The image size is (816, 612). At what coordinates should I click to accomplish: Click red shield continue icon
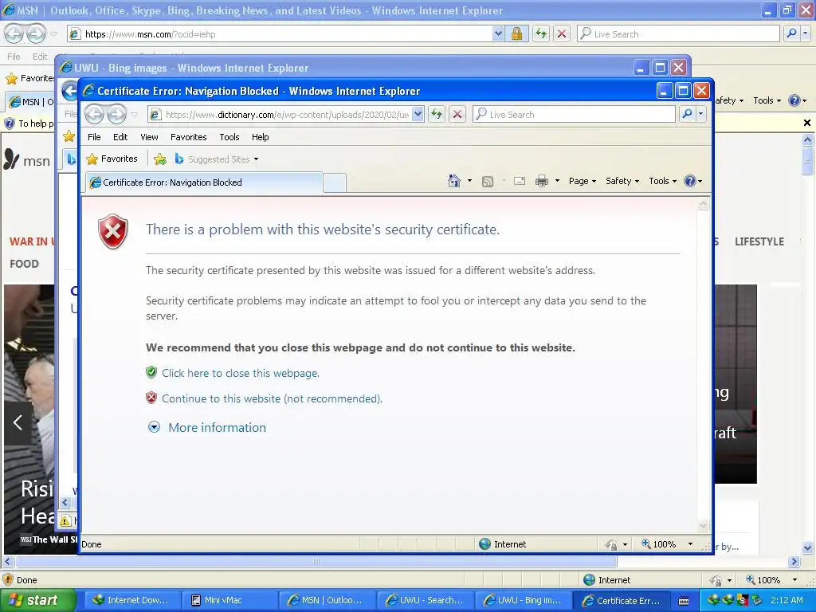click(x=151, y=398)
